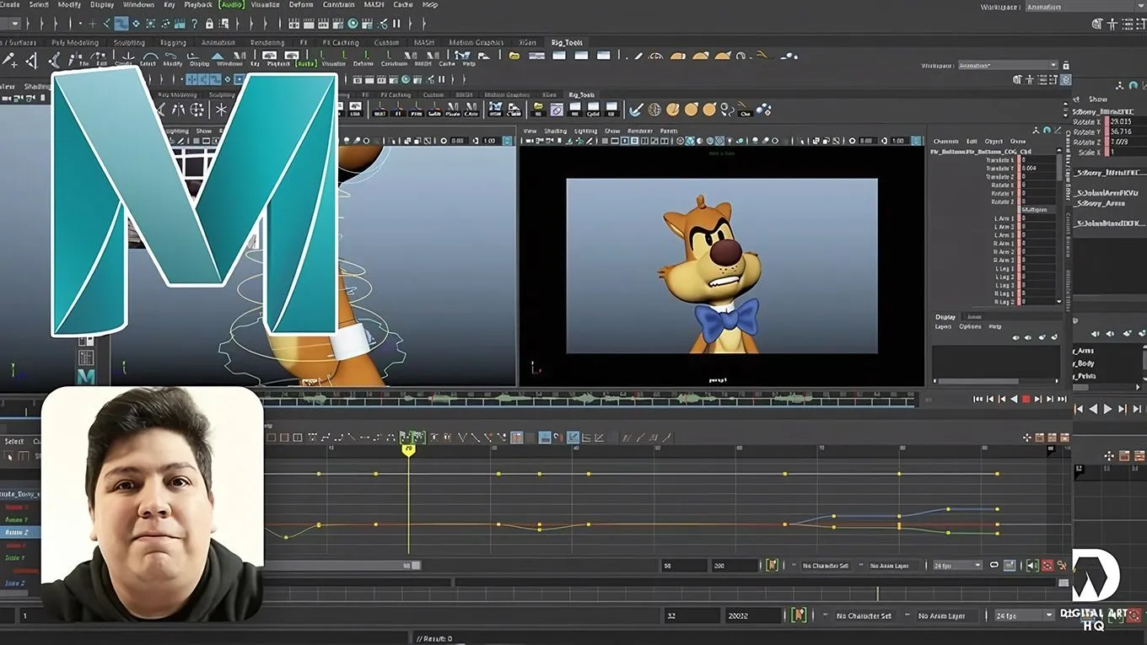The height and width of the screenshot is (645, 1147).
Task: Click the Translate X value field in Channel Box
Action: tap(1037, 160)
